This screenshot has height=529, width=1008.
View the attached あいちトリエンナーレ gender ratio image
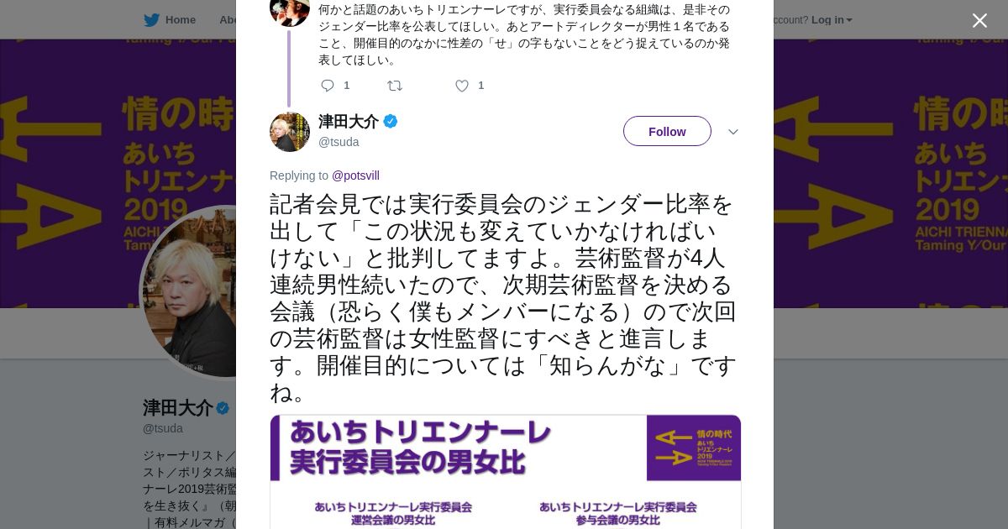pos(506,472)
